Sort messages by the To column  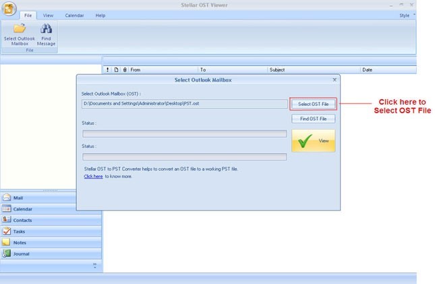click(x=233, y=69)
